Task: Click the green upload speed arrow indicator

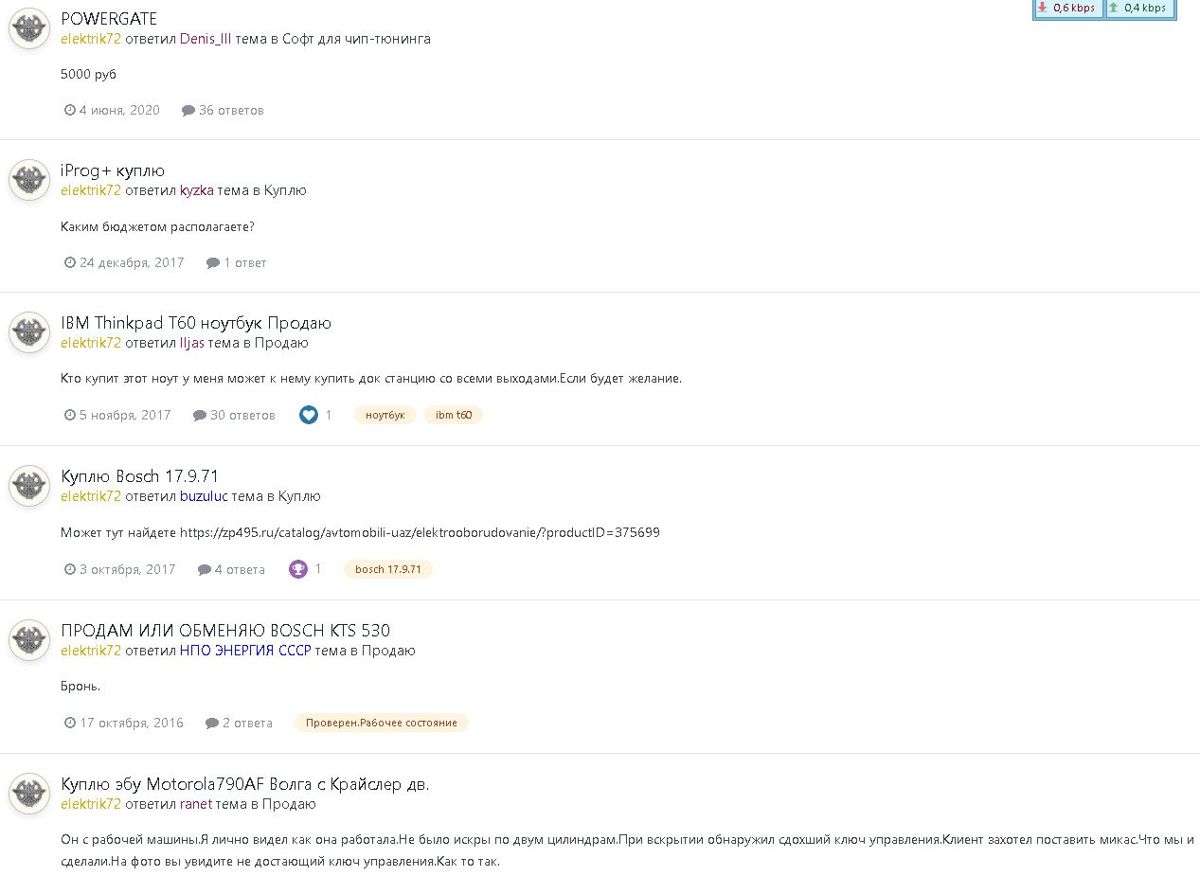Action: 1114,8
